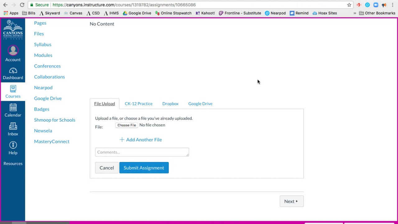Click the Secure padlock indicator
Viewport: 398px width, 224px height.
click(x=39, y=5)
